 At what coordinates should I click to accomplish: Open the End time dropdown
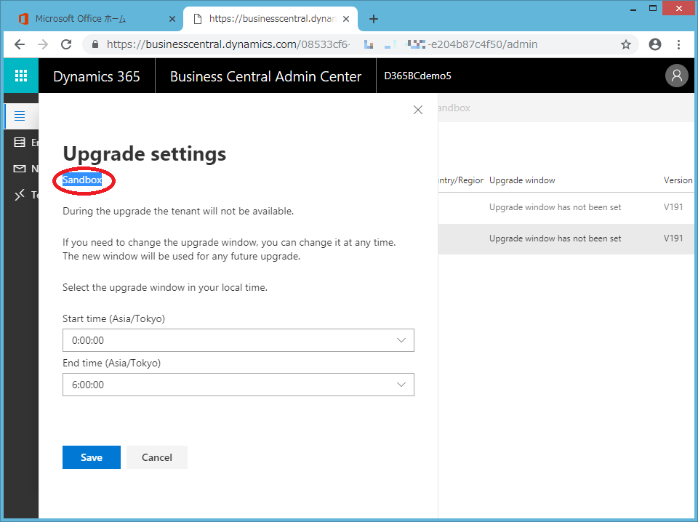click(238, 385)
